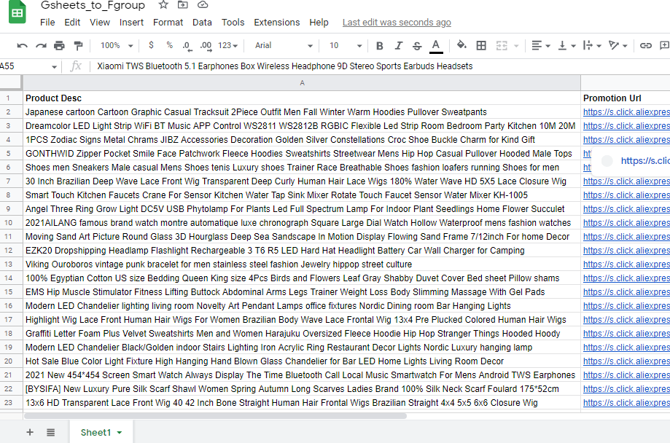Viewport: 670px width, 443px height.
Task: Open the Extensions menu
Action: point(277,22)
